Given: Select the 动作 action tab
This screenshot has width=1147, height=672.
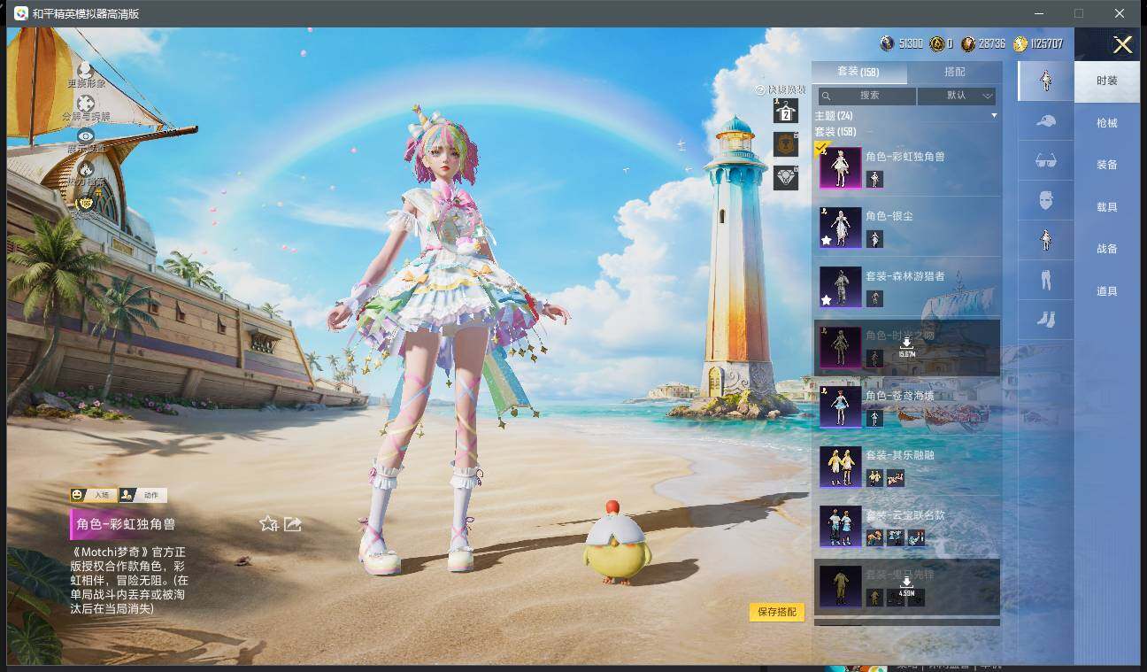Looking at the screenshot, I should click(x=143, y=495).
